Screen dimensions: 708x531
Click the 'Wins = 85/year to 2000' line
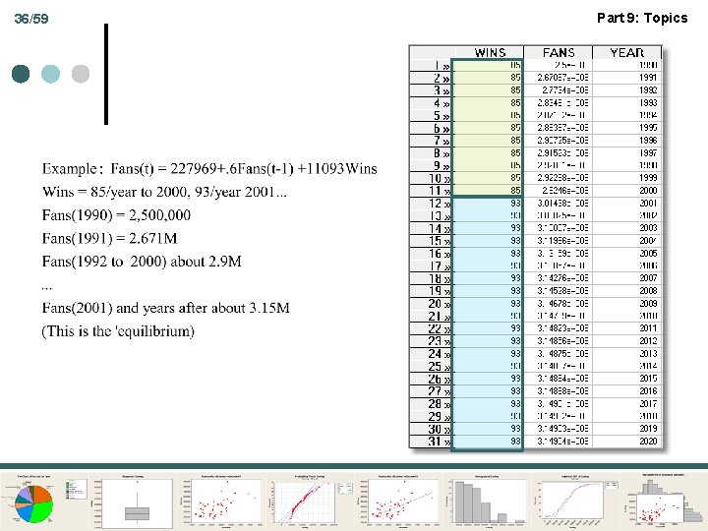[x=164, y=192]
